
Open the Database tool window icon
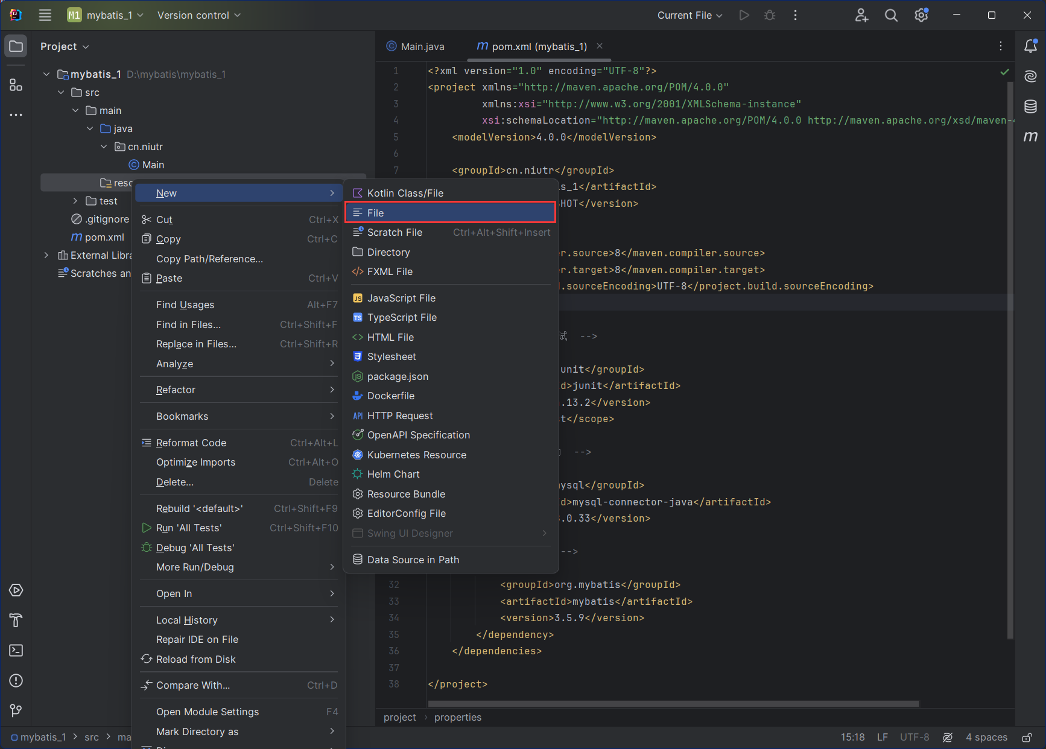click(1030, 107)
